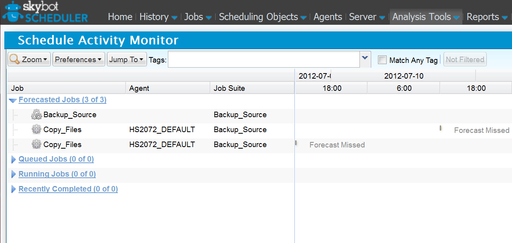This screenshot has width=512, height=243.
Task: Open the Scheduling Objects menu
Action: click(x=263, y=17)
